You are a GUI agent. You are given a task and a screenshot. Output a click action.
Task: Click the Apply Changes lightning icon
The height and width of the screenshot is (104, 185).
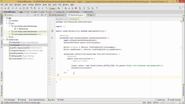pyautogui.click(x=62, y=8)
